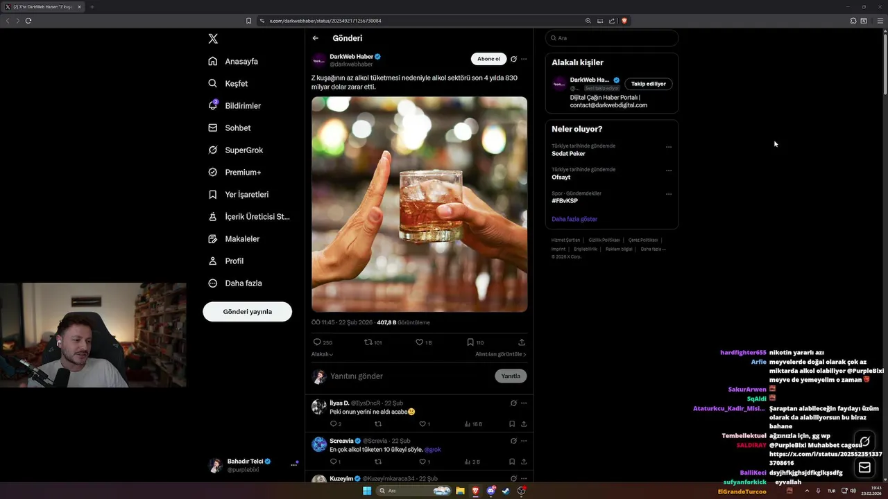Click taskbar Ara search box
The height and width of the screenshot is (499, 888).
[413, 491]
